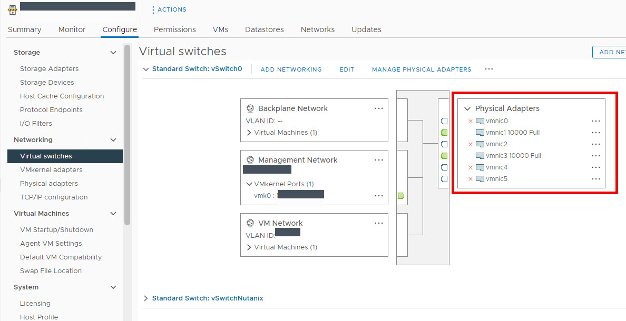Click the red X next to vmnic5
The height and width of the screenshot is (321, 626).
470,178
